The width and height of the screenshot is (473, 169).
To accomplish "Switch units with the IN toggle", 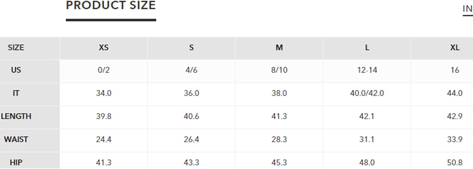I will 468,9.
